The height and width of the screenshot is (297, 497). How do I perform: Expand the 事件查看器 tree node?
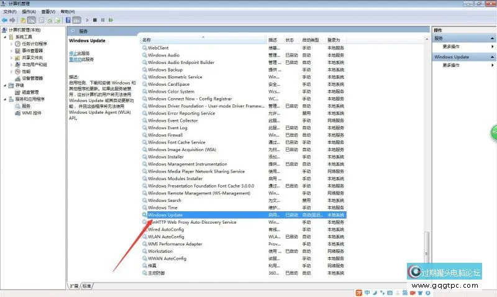pyautogui.click(x=12, y=51)
